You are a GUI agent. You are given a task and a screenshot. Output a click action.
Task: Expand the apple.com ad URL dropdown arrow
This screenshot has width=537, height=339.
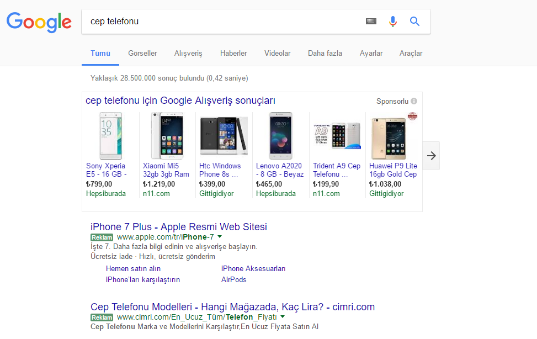pos(220,237)
